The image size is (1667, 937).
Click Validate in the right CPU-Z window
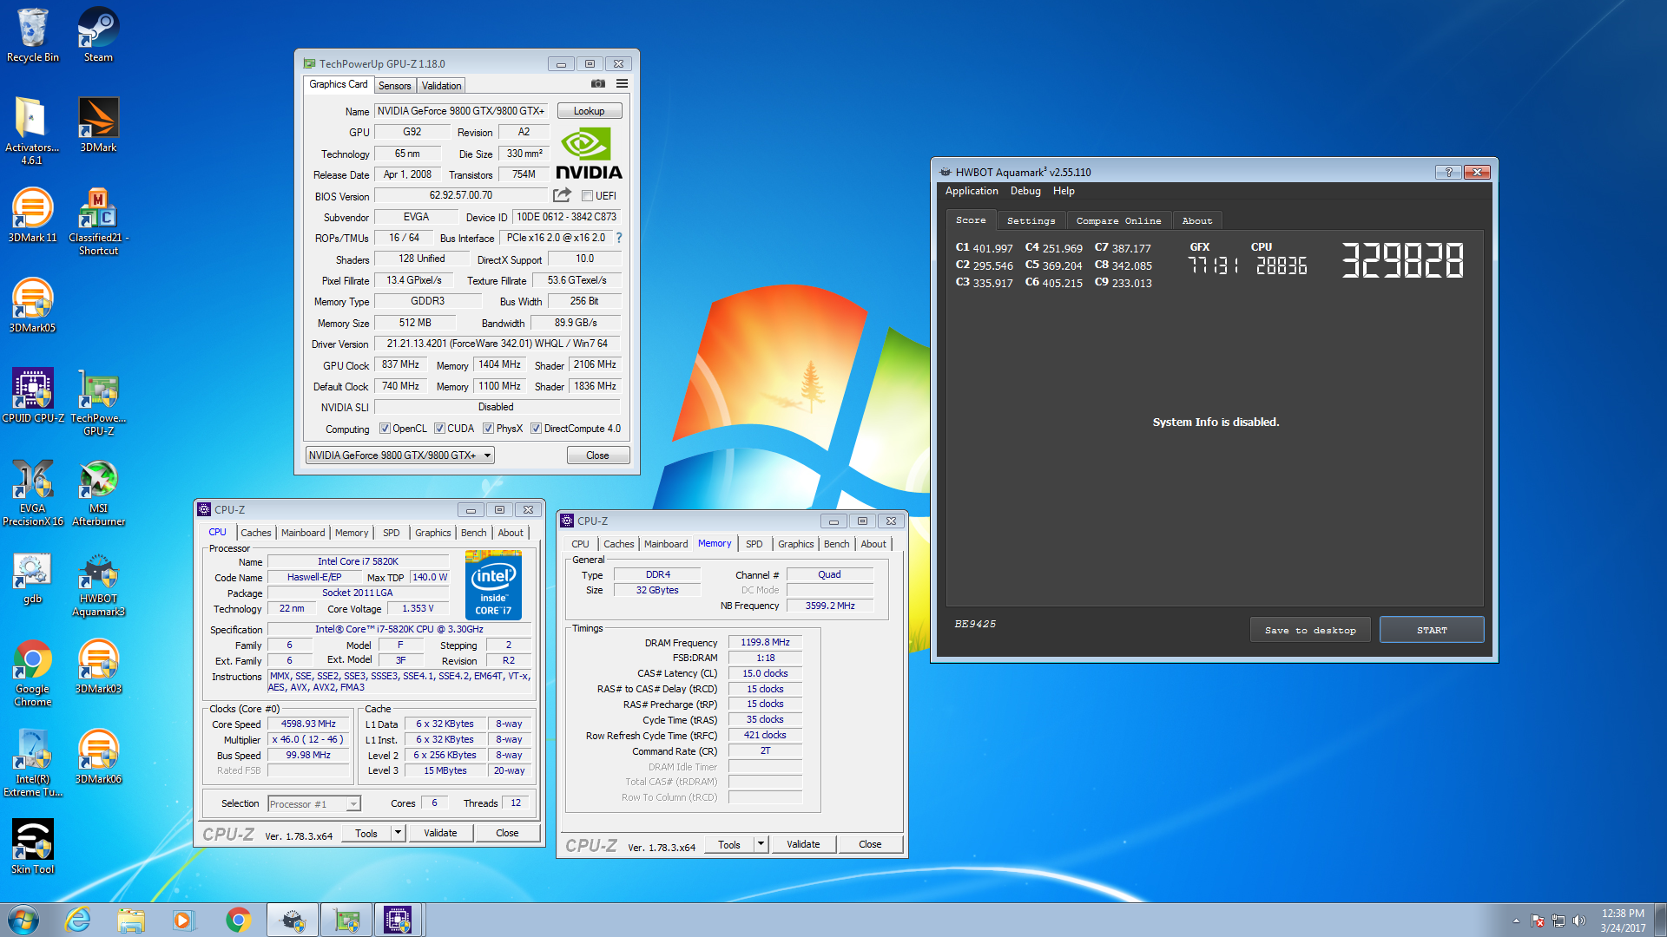(x=803, y=844)
